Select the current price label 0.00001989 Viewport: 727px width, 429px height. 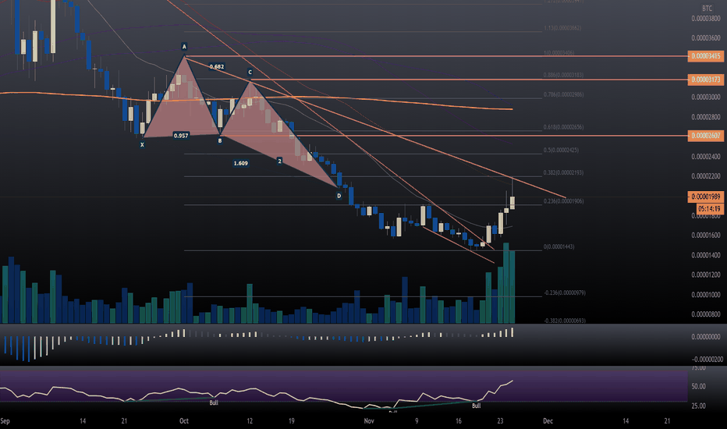click(706, 197)
